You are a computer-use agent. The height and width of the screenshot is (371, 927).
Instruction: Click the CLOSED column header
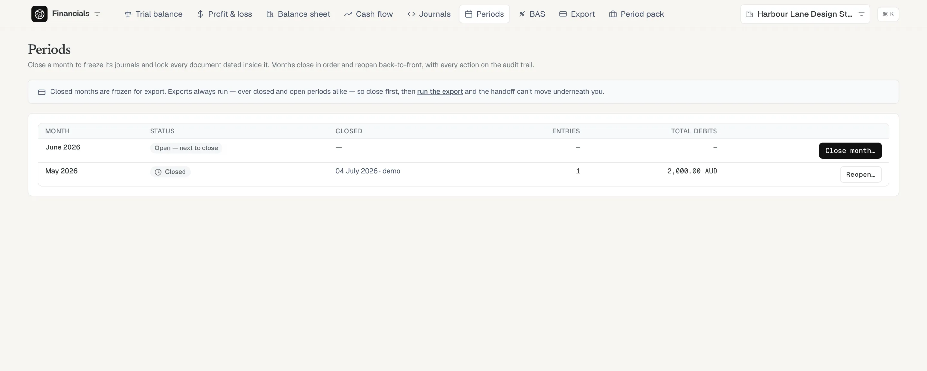pos(349,131)
